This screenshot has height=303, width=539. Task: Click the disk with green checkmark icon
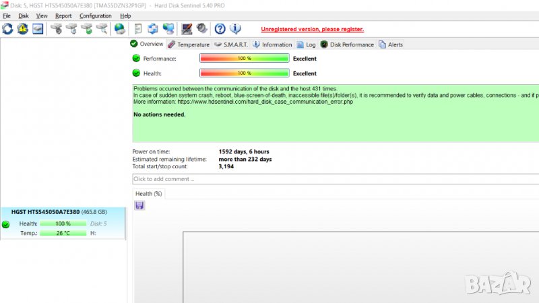pos(86,29)
